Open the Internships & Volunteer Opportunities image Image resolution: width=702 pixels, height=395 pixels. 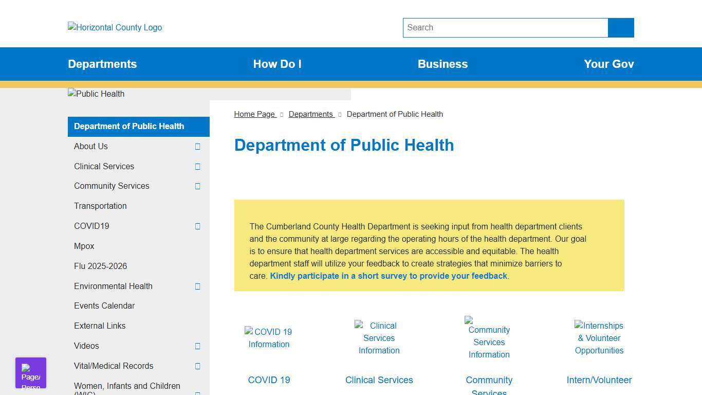(599, 338)
